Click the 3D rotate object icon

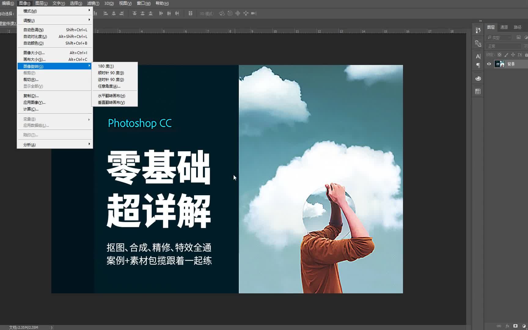point(222,13)
